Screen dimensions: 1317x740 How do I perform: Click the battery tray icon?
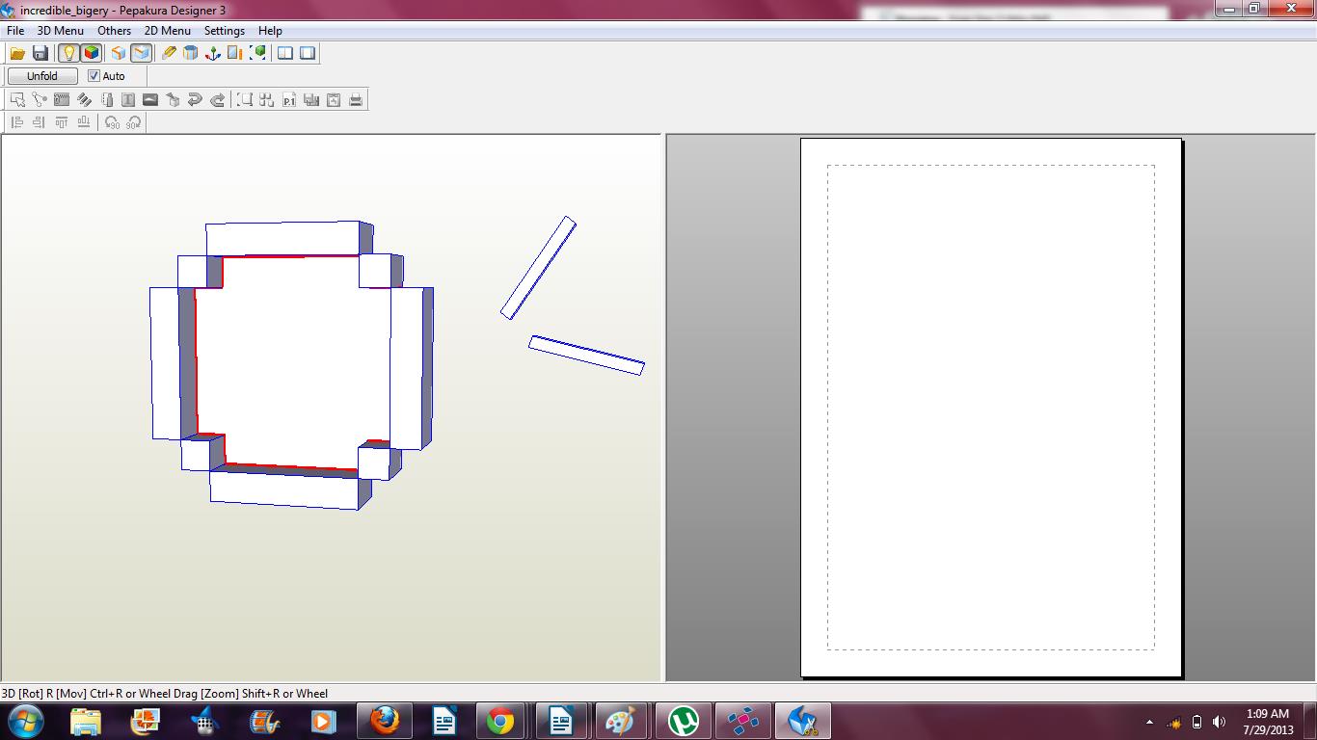1197,722
